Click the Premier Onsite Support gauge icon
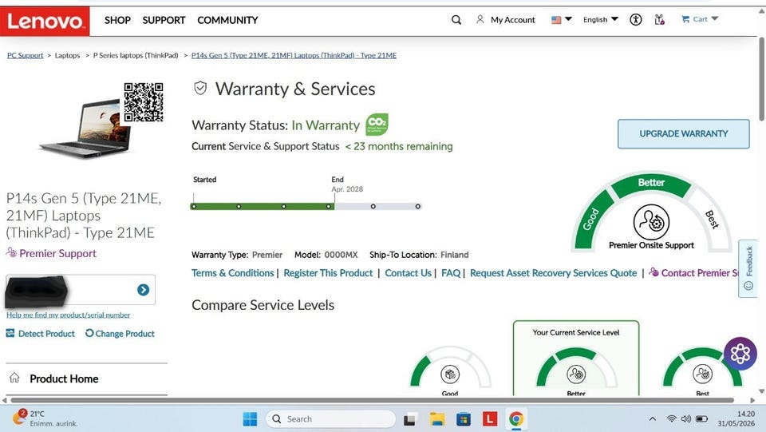This screenshot has height=432, width=766. tap(651, 222)
